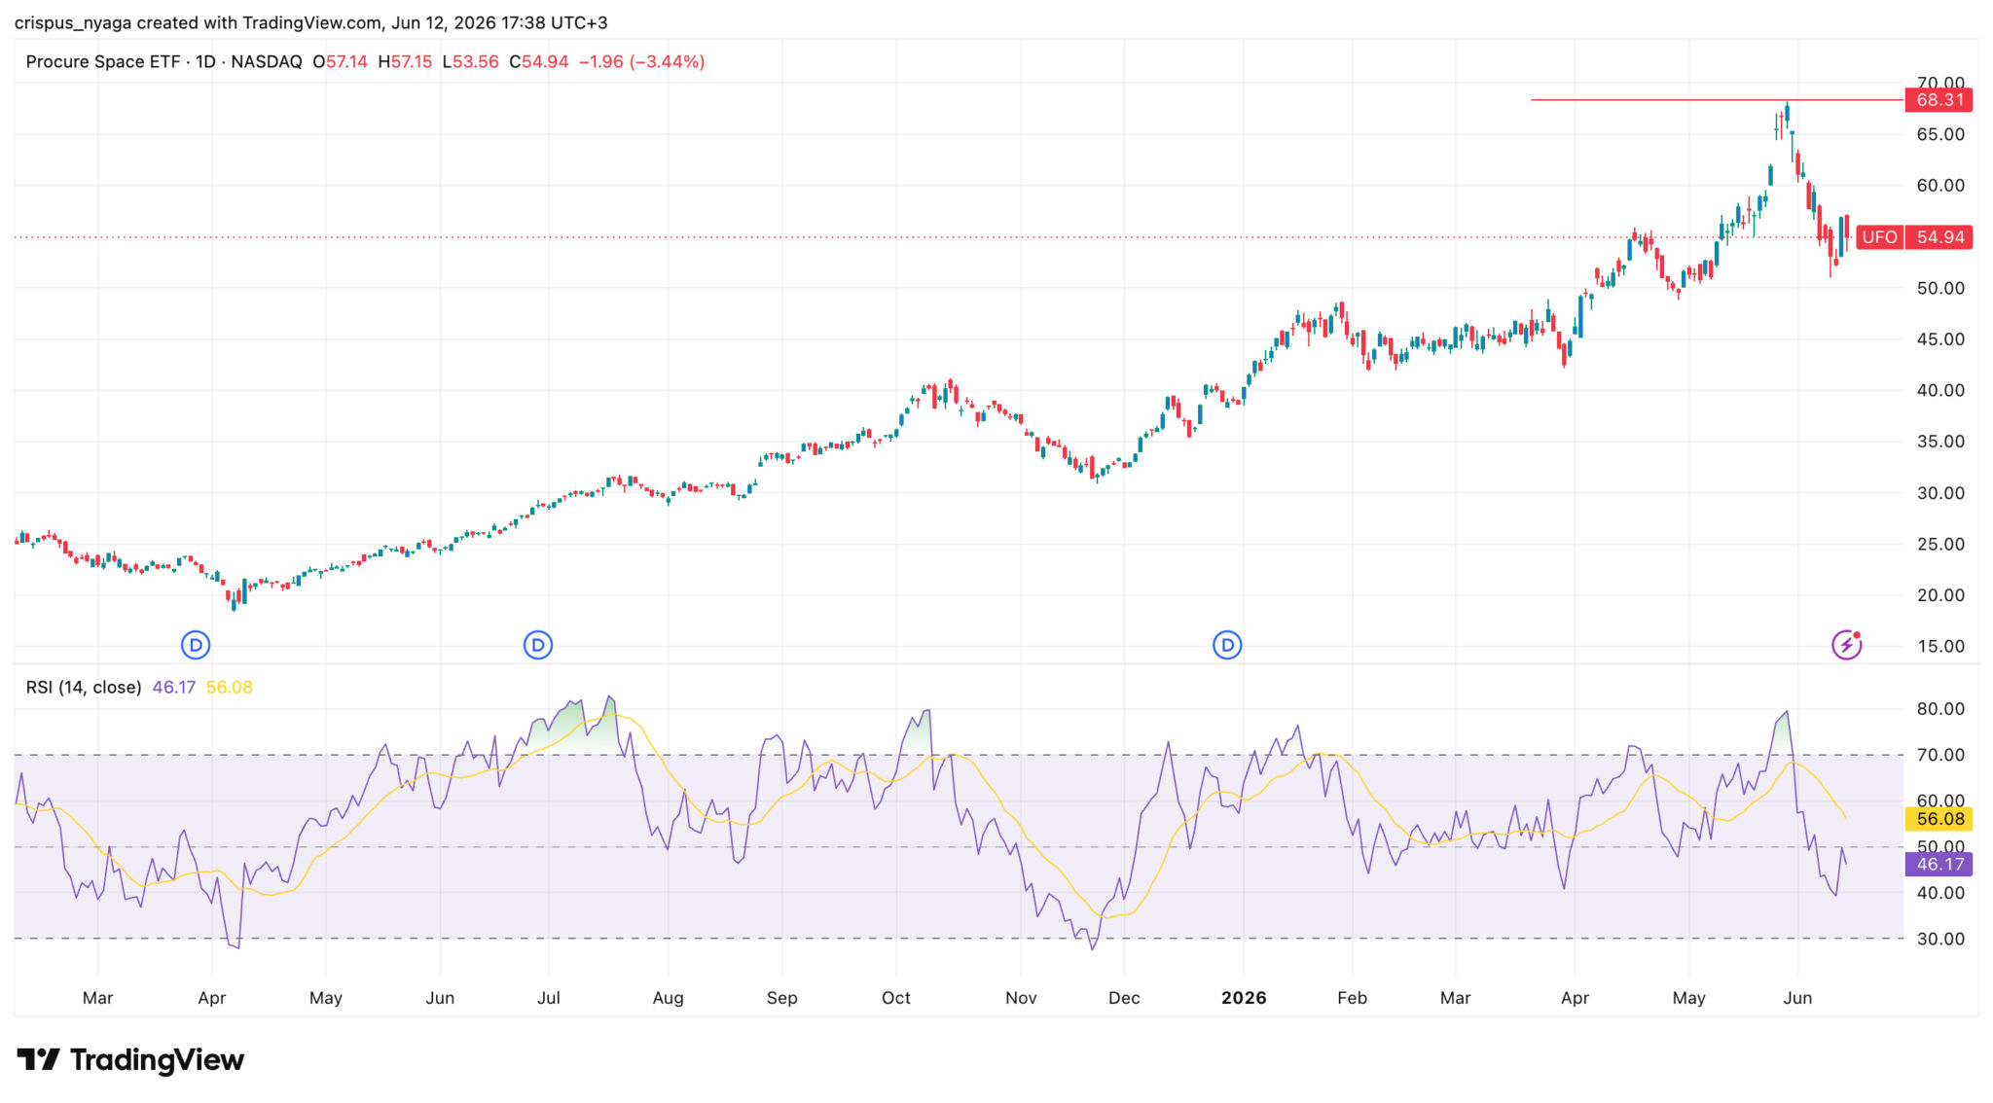The image size is (1993, 1103).
Task: Click 45.00 on the price scale
Action: pyautogui.click(x=1940, y=339)
